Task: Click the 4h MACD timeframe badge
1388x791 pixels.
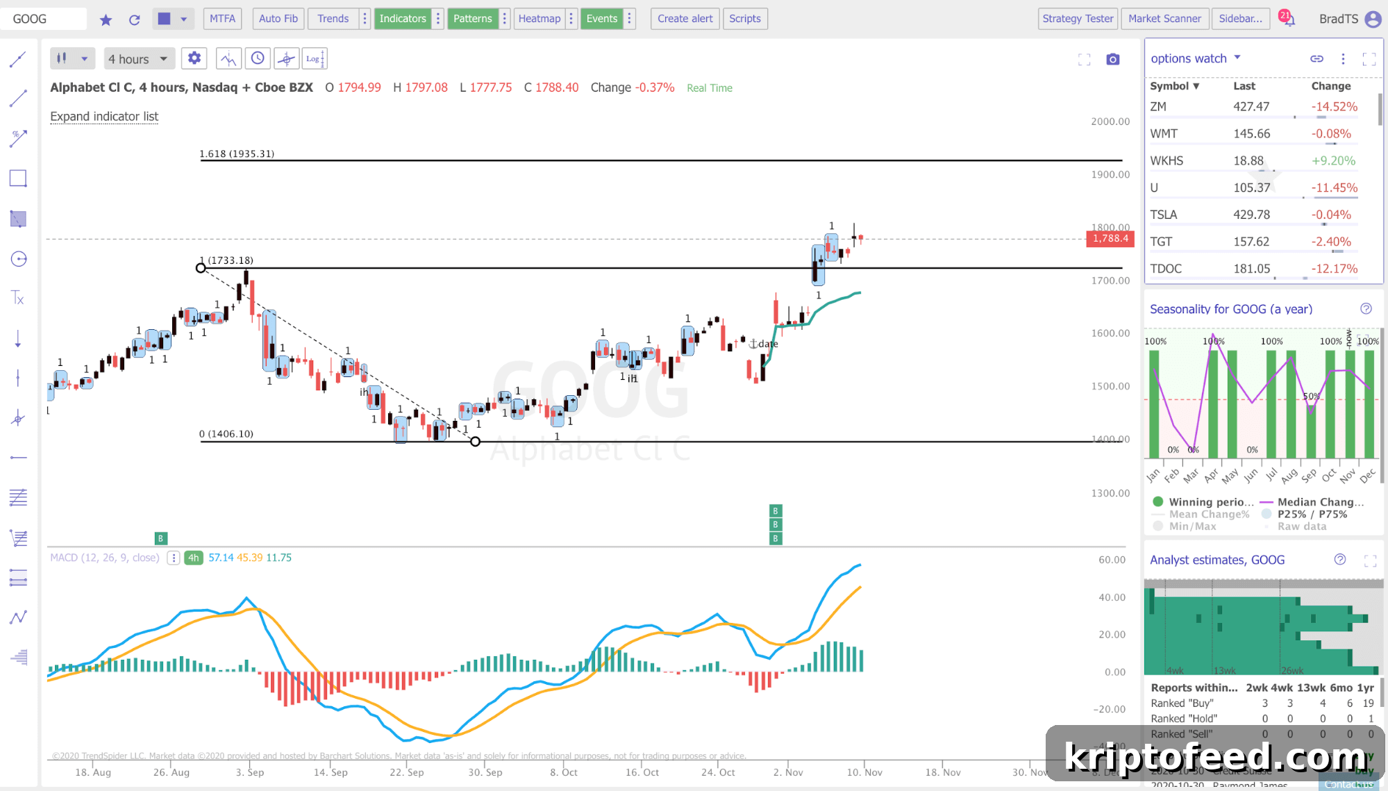Action: pyautogui.click(x=193, y=558)
